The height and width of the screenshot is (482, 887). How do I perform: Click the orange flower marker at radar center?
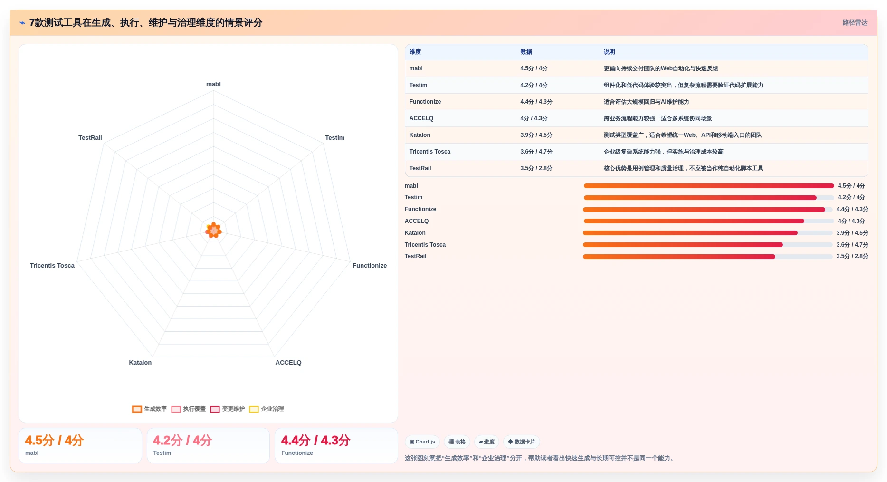point(213,231)
